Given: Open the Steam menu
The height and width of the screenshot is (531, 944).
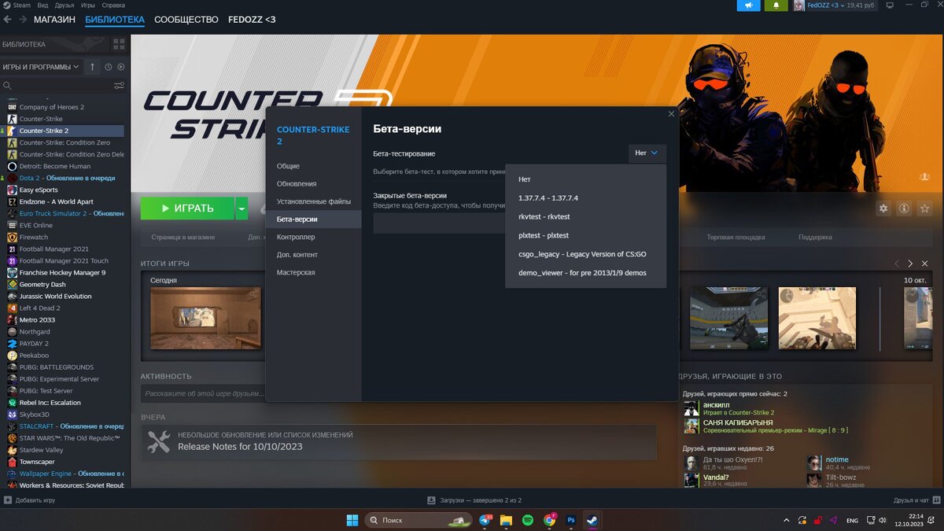Looking at the screenshot, I should tap(21, 6).
